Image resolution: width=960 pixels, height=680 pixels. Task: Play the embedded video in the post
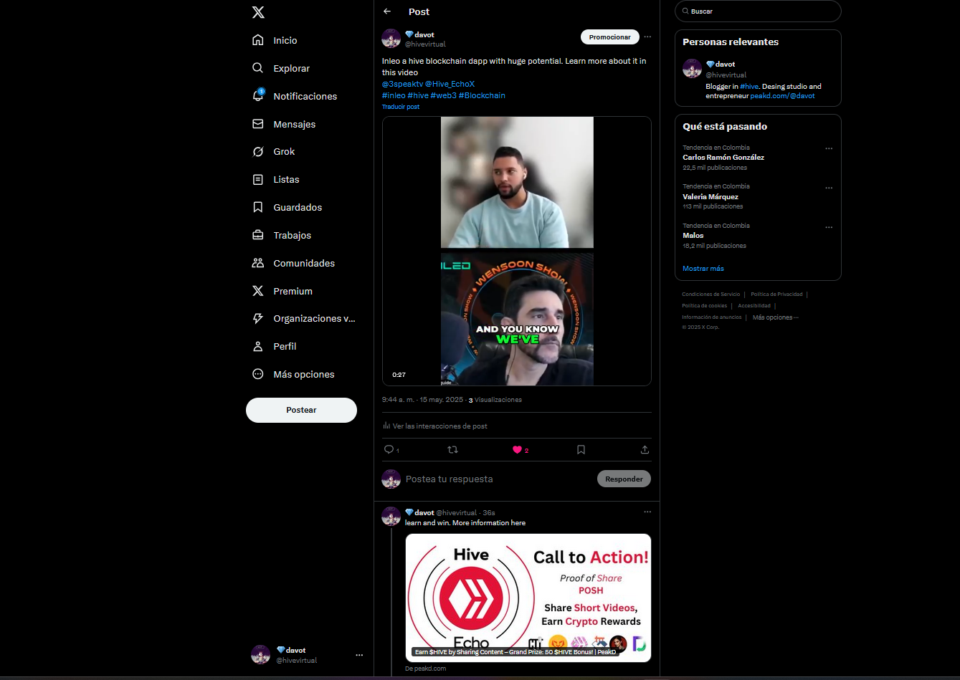pyautogui.click(x=517, y=251)
